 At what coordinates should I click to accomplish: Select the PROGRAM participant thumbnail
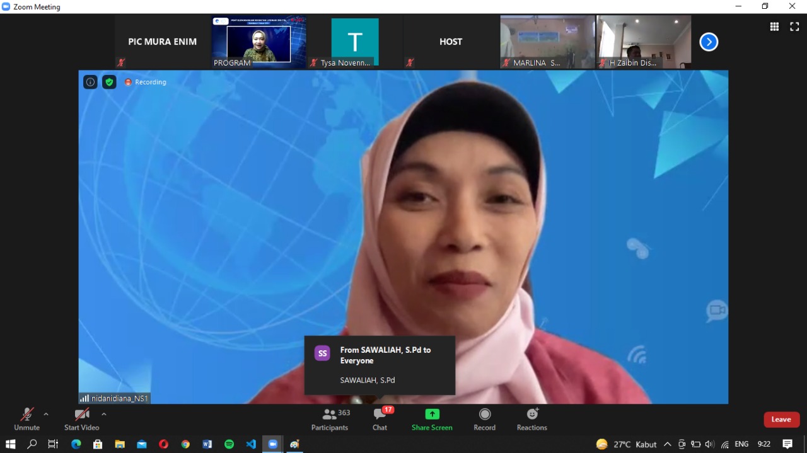(258, 42)
